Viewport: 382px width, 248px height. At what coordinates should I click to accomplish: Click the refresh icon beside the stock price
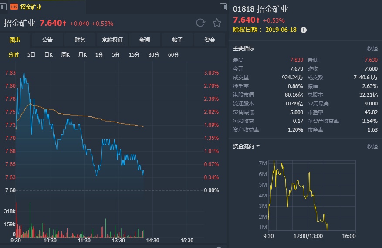(200, 23)
